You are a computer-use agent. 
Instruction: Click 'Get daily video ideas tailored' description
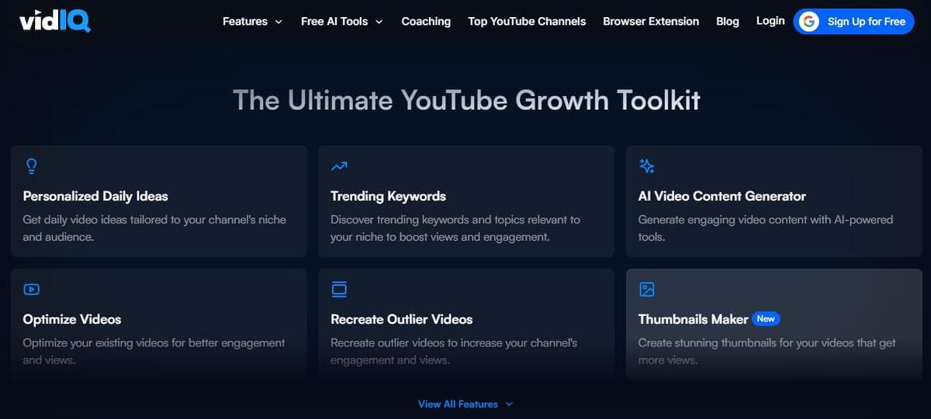click(154, 228)
